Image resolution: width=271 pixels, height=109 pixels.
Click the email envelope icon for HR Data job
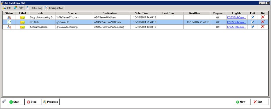tap(22, 22)
